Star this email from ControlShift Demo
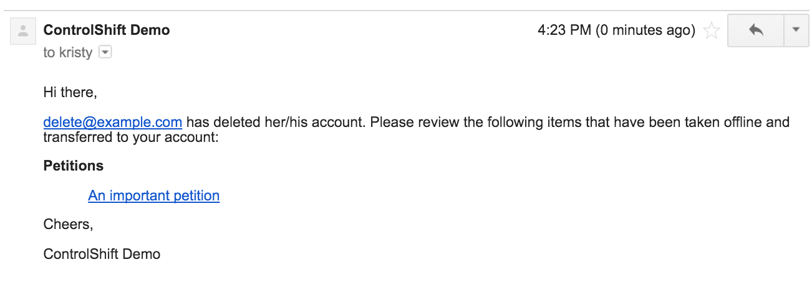This screenshot has width=812, height=300. click(x=711, y=30)
